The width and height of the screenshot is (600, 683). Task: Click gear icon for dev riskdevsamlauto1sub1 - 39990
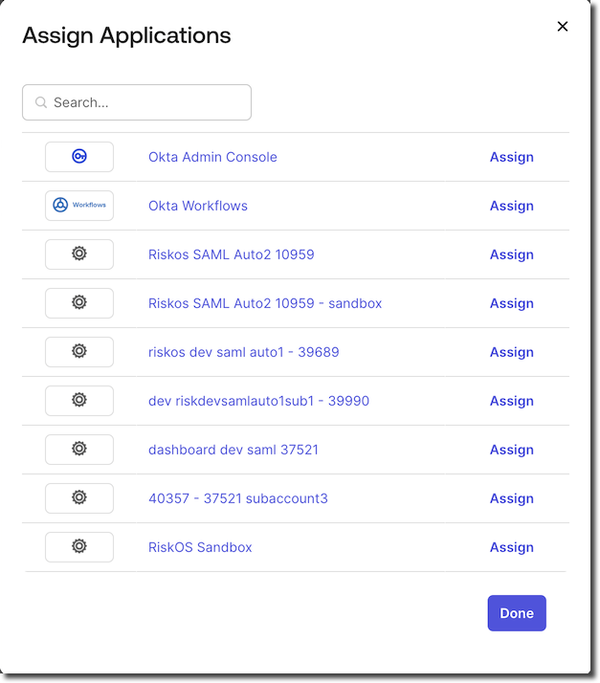click(79, 400)
